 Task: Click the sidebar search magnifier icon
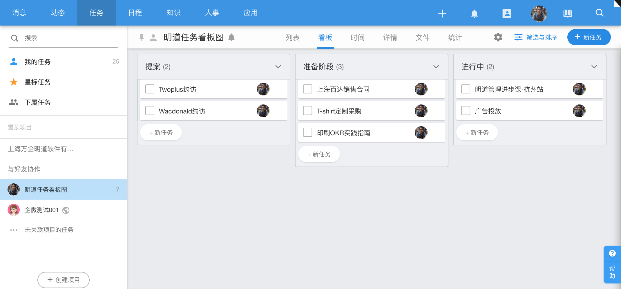(15, 38)
